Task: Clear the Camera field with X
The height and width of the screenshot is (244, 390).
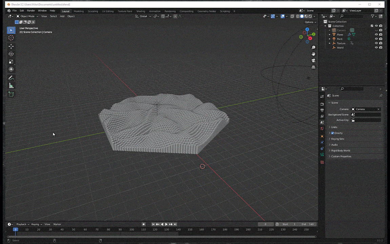Action: point(378,109)
